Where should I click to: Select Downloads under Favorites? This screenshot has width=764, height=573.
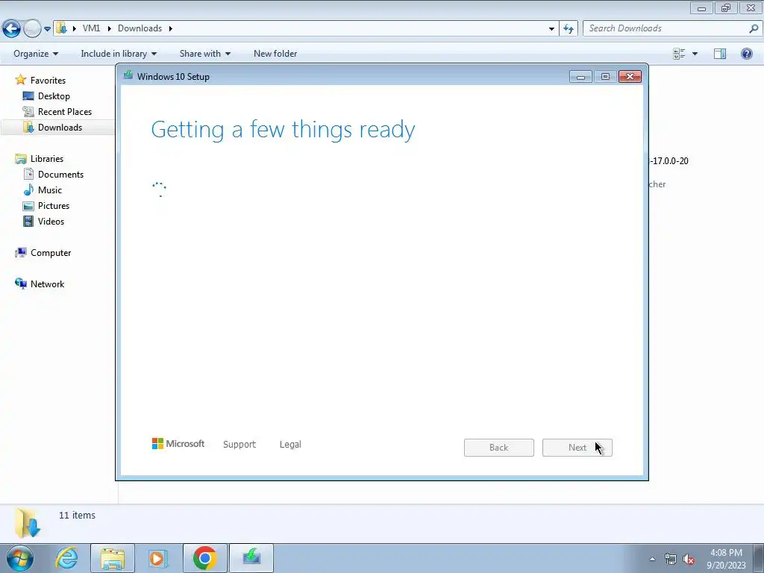[x=60, y=127]
